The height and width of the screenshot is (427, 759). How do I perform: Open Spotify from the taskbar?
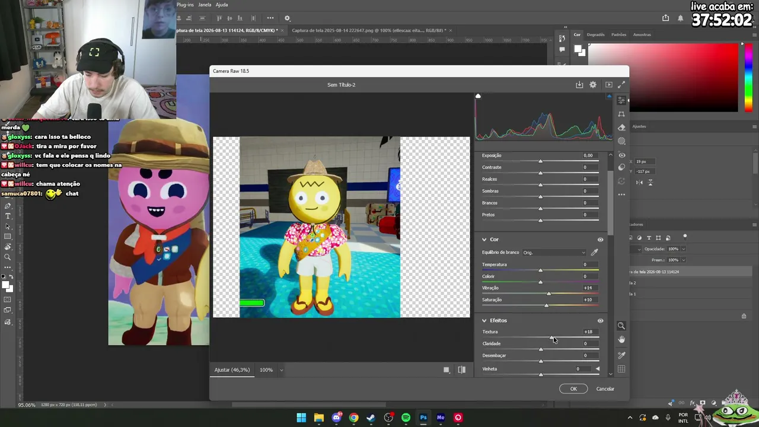[406, 418]
